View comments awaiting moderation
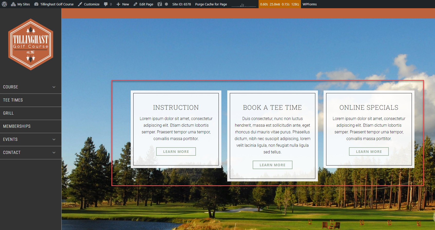Screen dimensions: 435x230 click(108, 4)
